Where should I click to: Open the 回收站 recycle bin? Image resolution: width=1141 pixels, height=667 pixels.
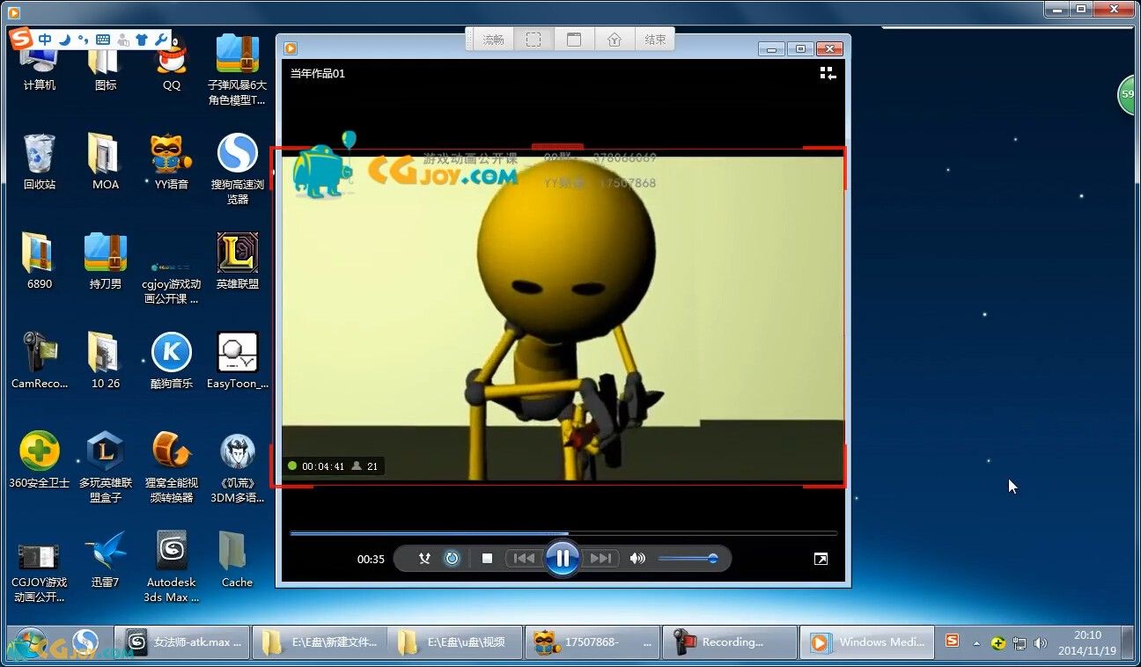(x=40, y=162)
